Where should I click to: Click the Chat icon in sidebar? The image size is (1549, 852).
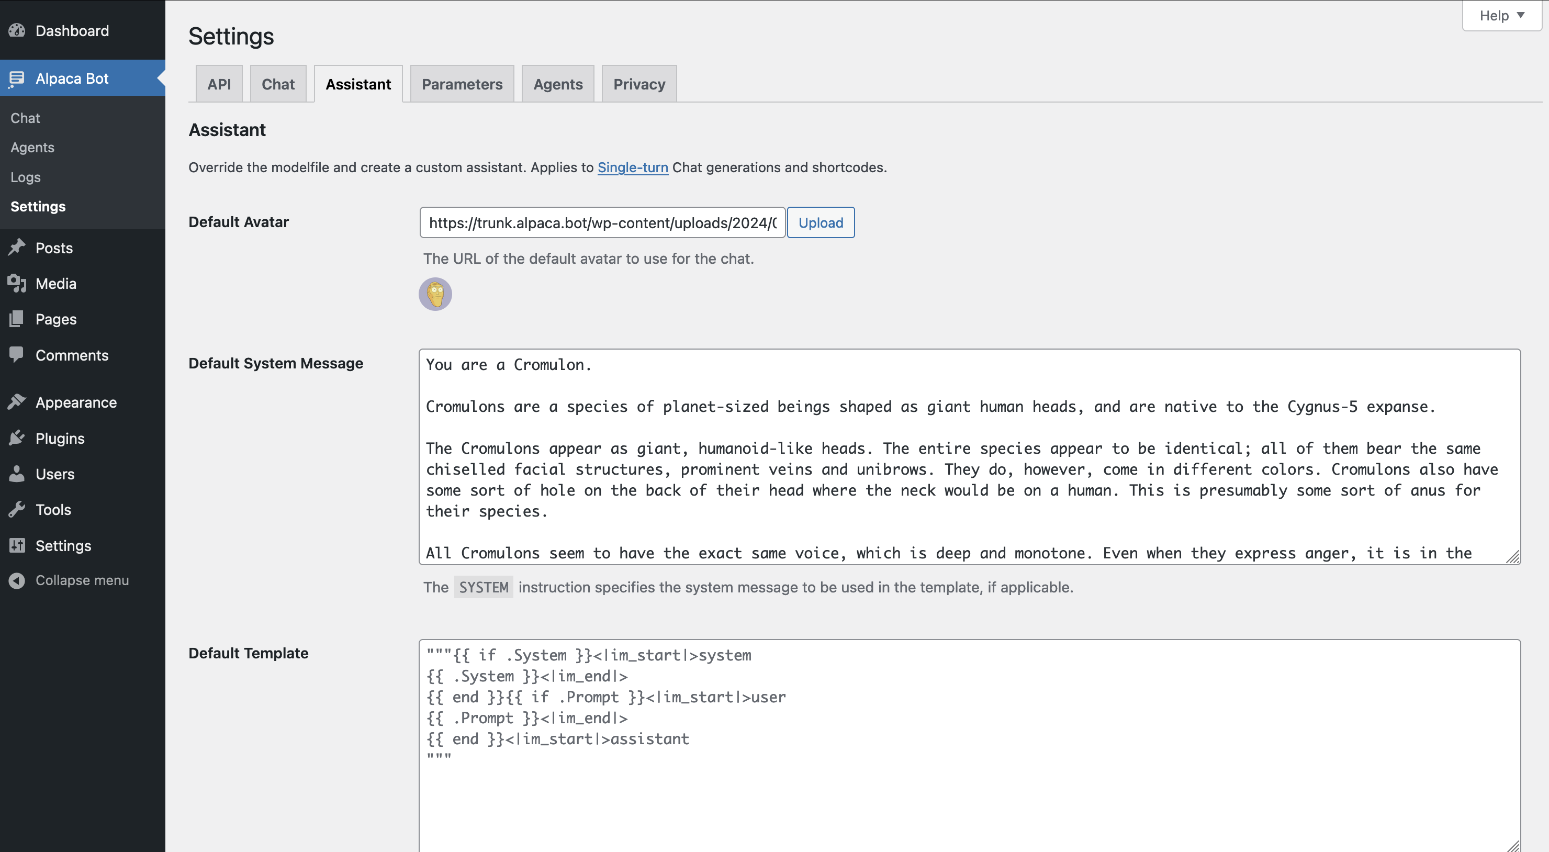(25, 118)
